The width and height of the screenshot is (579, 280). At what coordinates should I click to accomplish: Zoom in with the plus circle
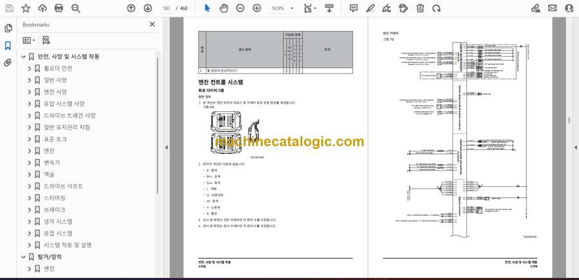coord(257,8)
